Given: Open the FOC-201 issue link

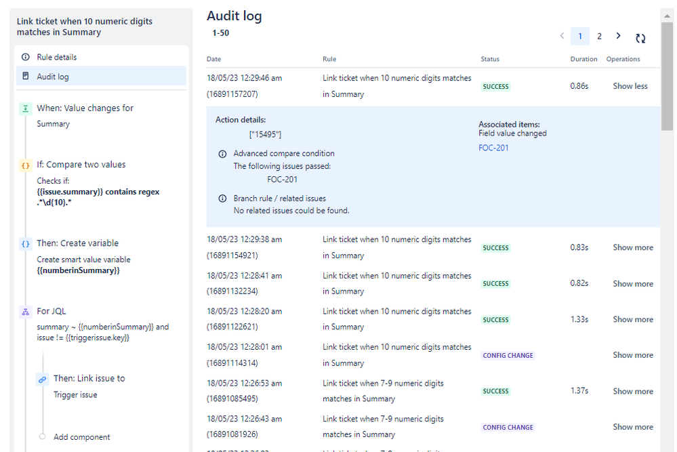Looking at the screenshot, I should pos(493,148).
